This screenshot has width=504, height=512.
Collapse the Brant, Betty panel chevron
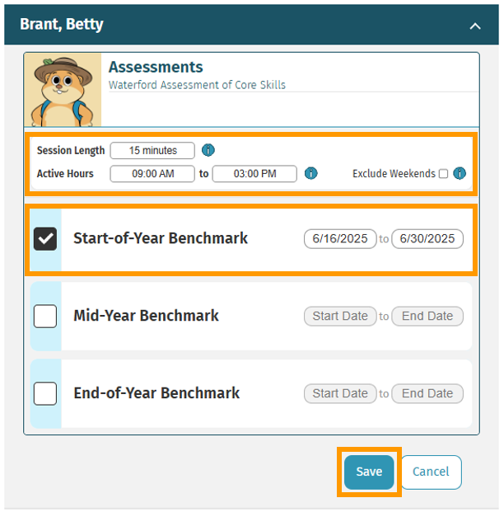475,26
